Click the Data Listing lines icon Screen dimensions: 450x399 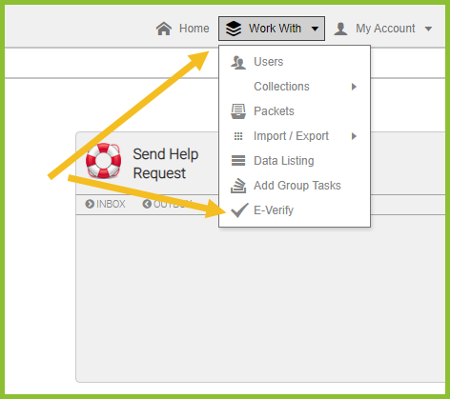(x=238, y=161)
